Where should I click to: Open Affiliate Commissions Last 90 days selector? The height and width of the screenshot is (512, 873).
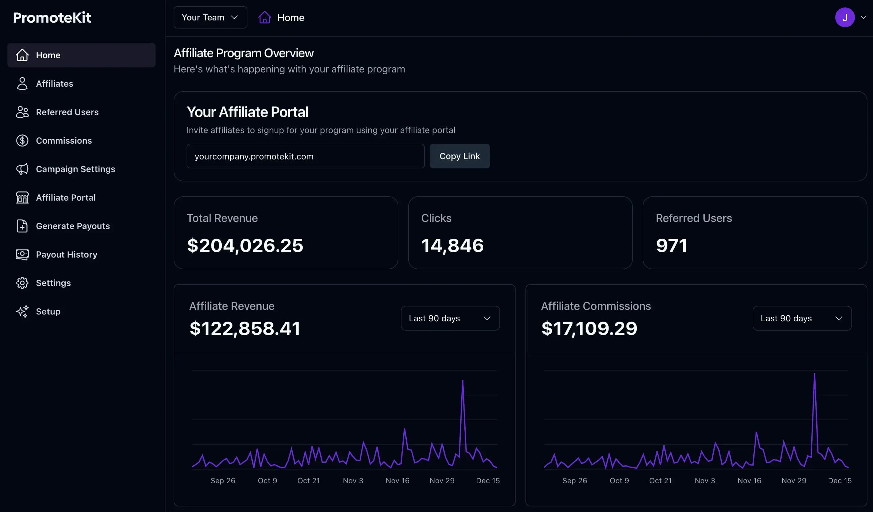click(x=802, y=318)
